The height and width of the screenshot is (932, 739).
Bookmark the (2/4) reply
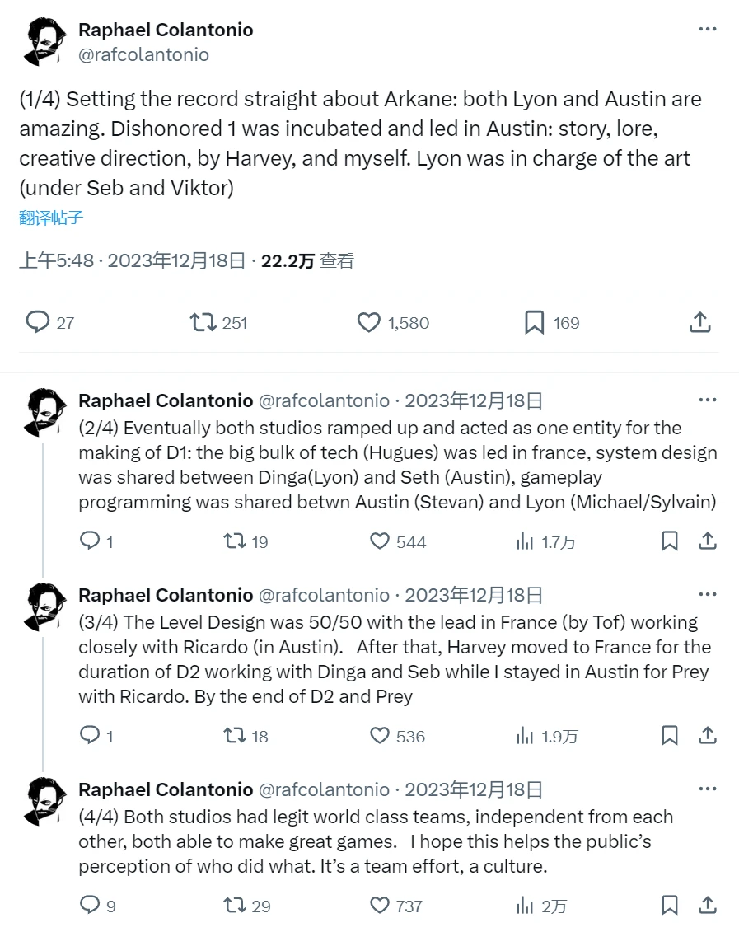click(x=670, y=541)
